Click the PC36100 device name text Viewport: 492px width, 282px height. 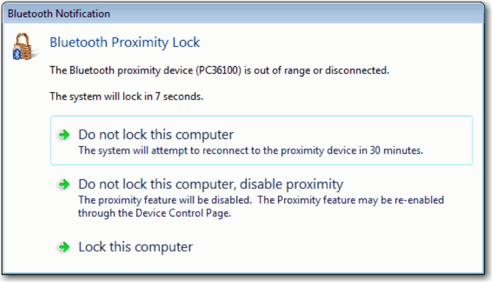point(219,70)
